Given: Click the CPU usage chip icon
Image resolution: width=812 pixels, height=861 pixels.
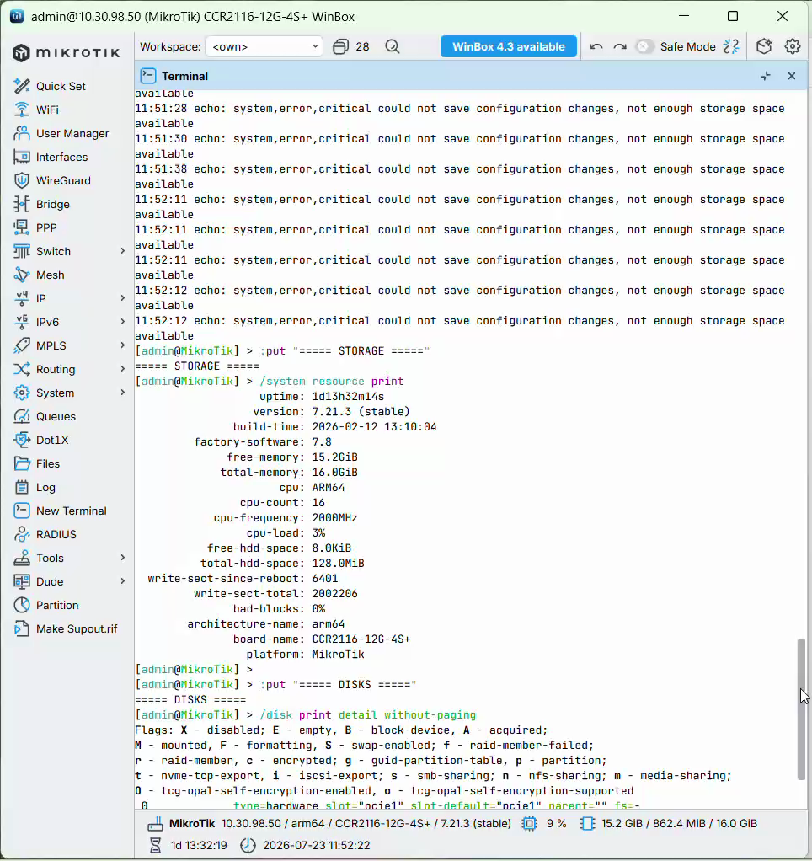Looking at the screenshot, I should [529, 824].
